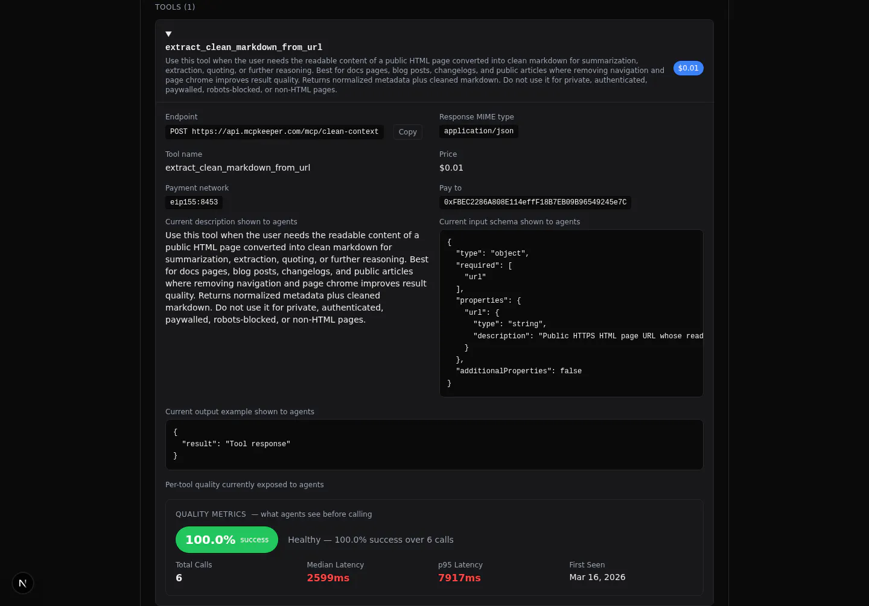Click the extract_clean_markdown_from_url bold heading
869x606 pixels.
click(244, 47)
